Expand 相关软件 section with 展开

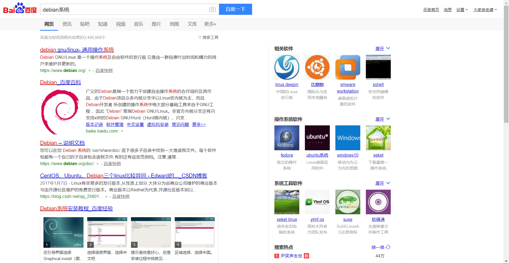383,49
